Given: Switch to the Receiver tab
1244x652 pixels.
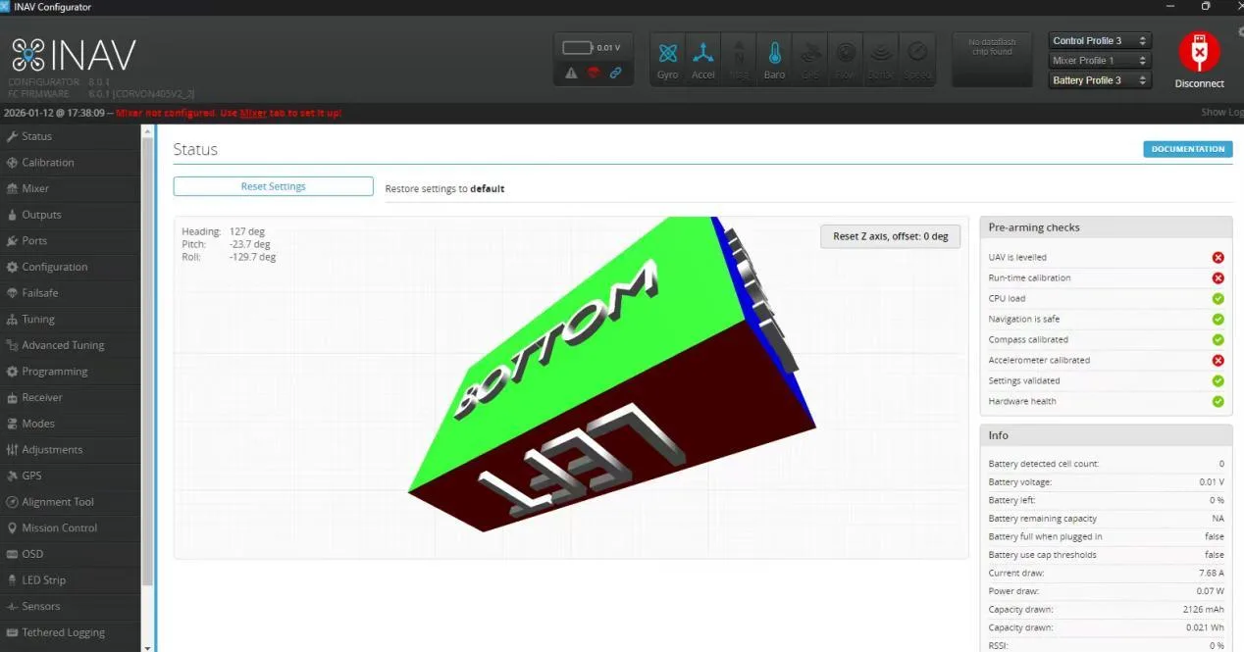Looking at the screenshot, I should 71,398.
